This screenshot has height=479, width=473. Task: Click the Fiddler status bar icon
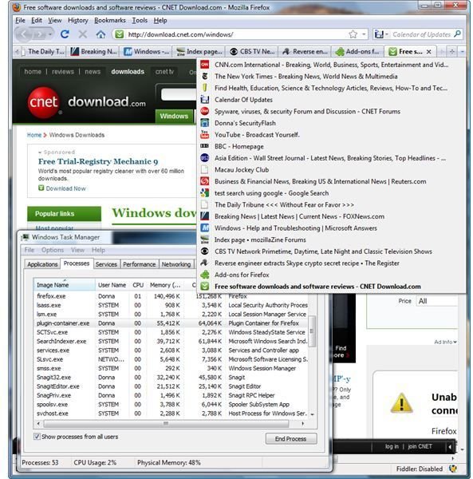pyautogui.click(x=453, y=469)
